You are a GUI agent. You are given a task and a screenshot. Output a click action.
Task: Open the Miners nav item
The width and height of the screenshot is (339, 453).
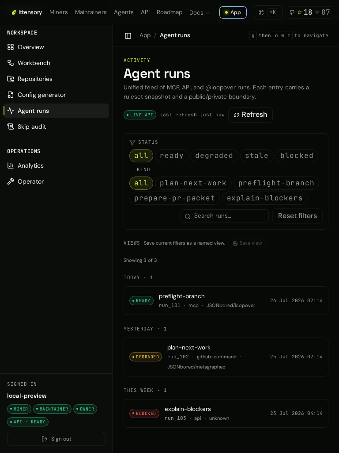pyautogui.click(x=59, y=12)
